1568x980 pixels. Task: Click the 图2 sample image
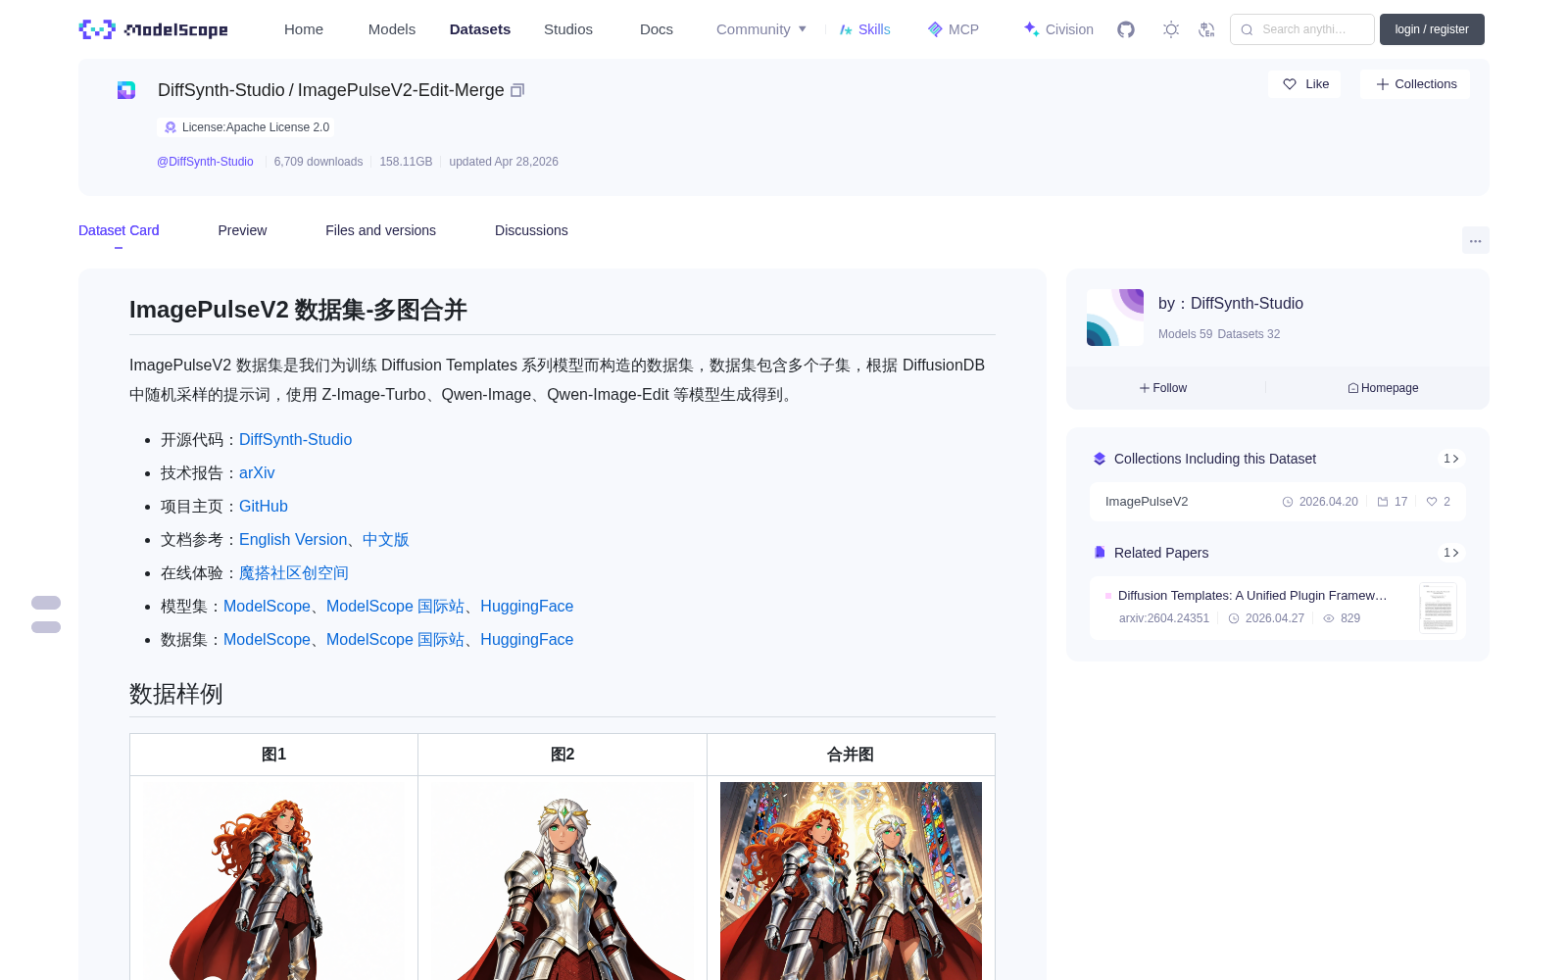563,881
